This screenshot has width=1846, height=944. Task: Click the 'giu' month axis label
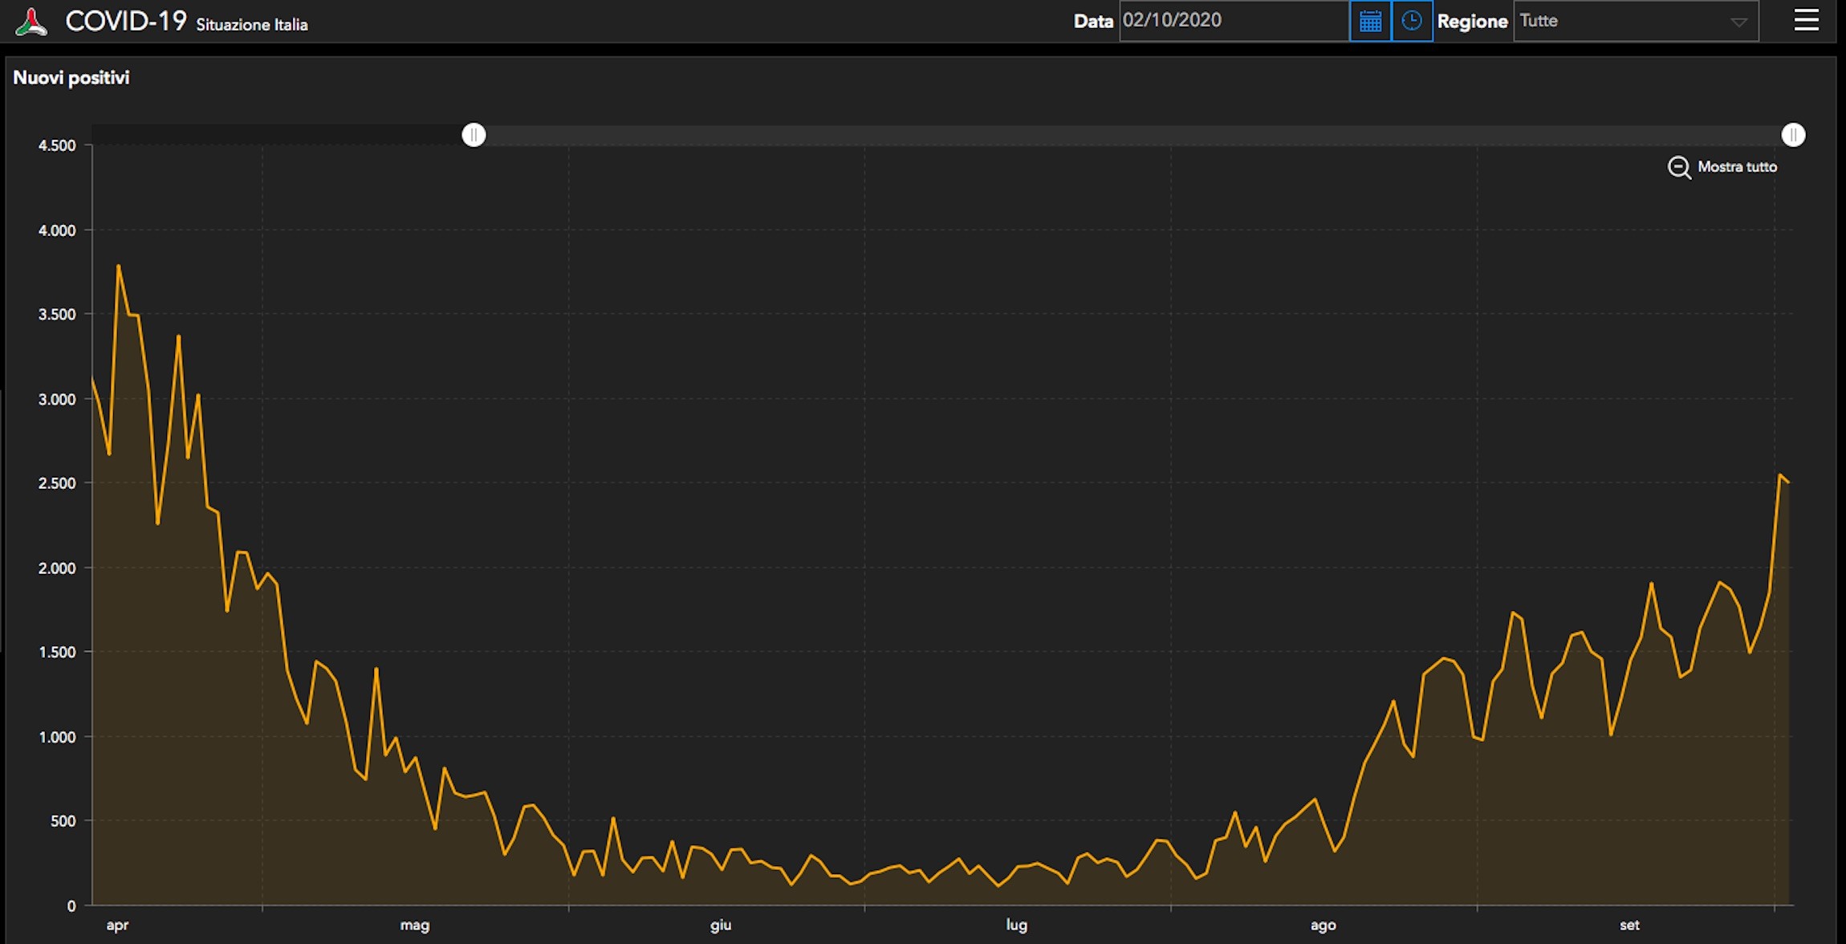(x=721, y=925)
